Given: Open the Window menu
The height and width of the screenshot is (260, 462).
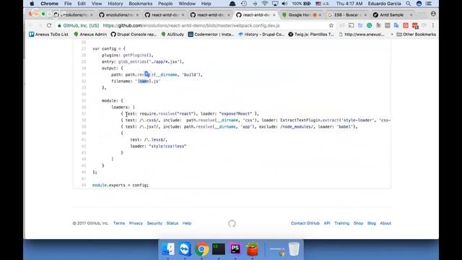Looking at the screenshot, I should point(187,4).
